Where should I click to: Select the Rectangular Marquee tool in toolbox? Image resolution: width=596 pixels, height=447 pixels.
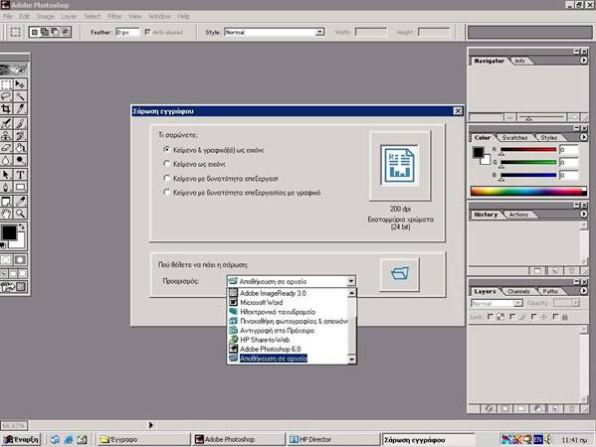(x=6, y=83)
